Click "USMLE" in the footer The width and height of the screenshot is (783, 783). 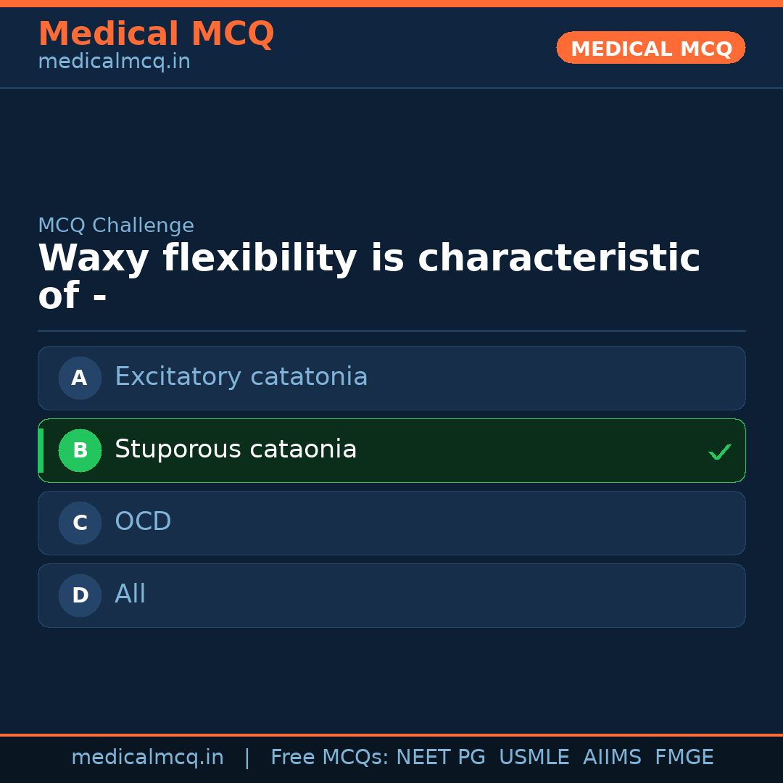click(534, 758)
